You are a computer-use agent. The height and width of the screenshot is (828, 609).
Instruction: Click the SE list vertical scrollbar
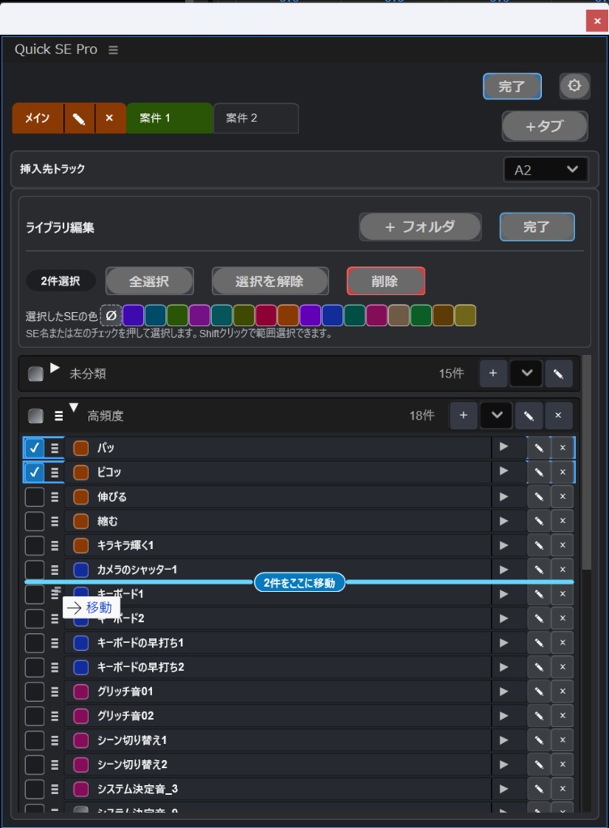pos(586,463)
